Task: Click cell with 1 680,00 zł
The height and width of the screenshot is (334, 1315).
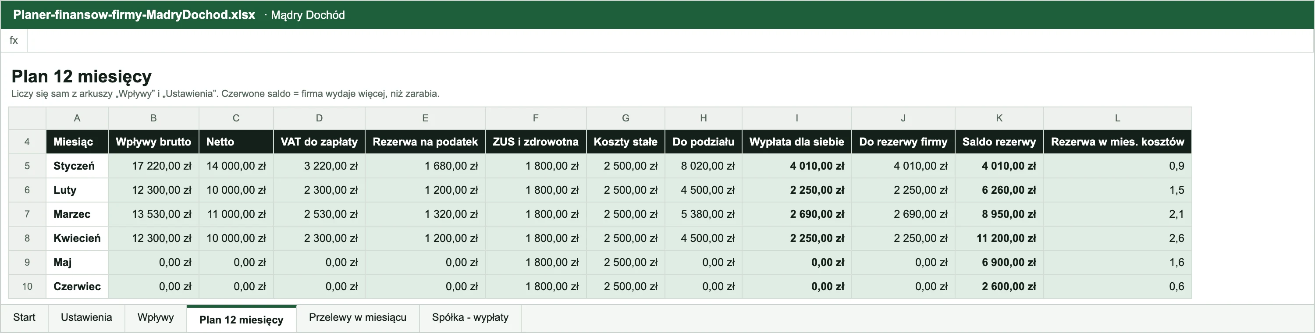Action: click(x=425, y=166)
